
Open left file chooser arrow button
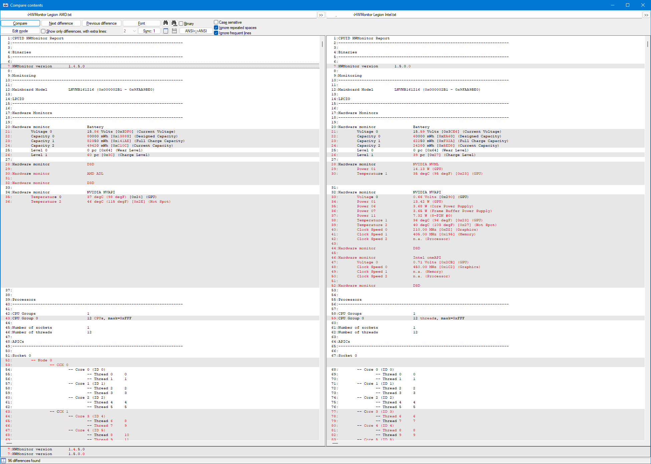(x=321, y=15)
